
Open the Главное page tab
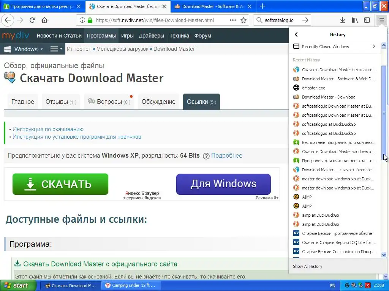(23, 102)
